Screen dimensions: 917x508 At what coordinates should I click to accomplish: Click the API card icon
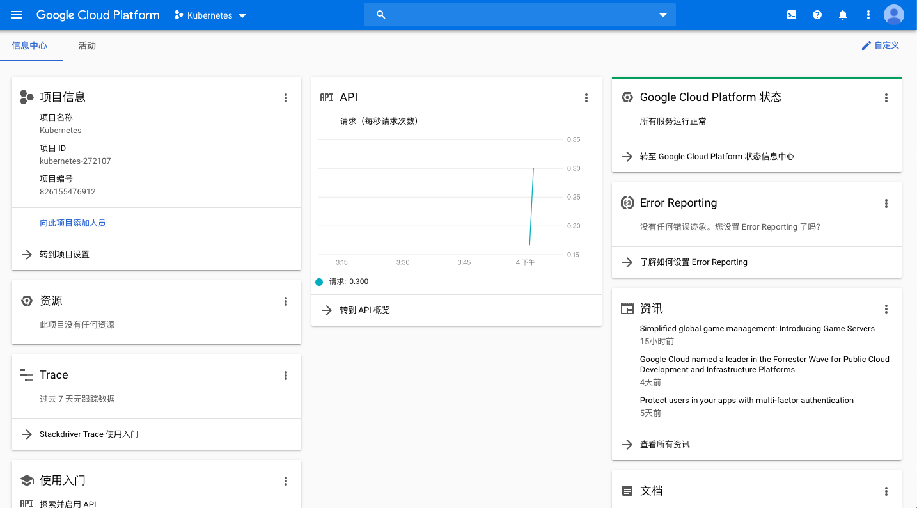(327, 97)
